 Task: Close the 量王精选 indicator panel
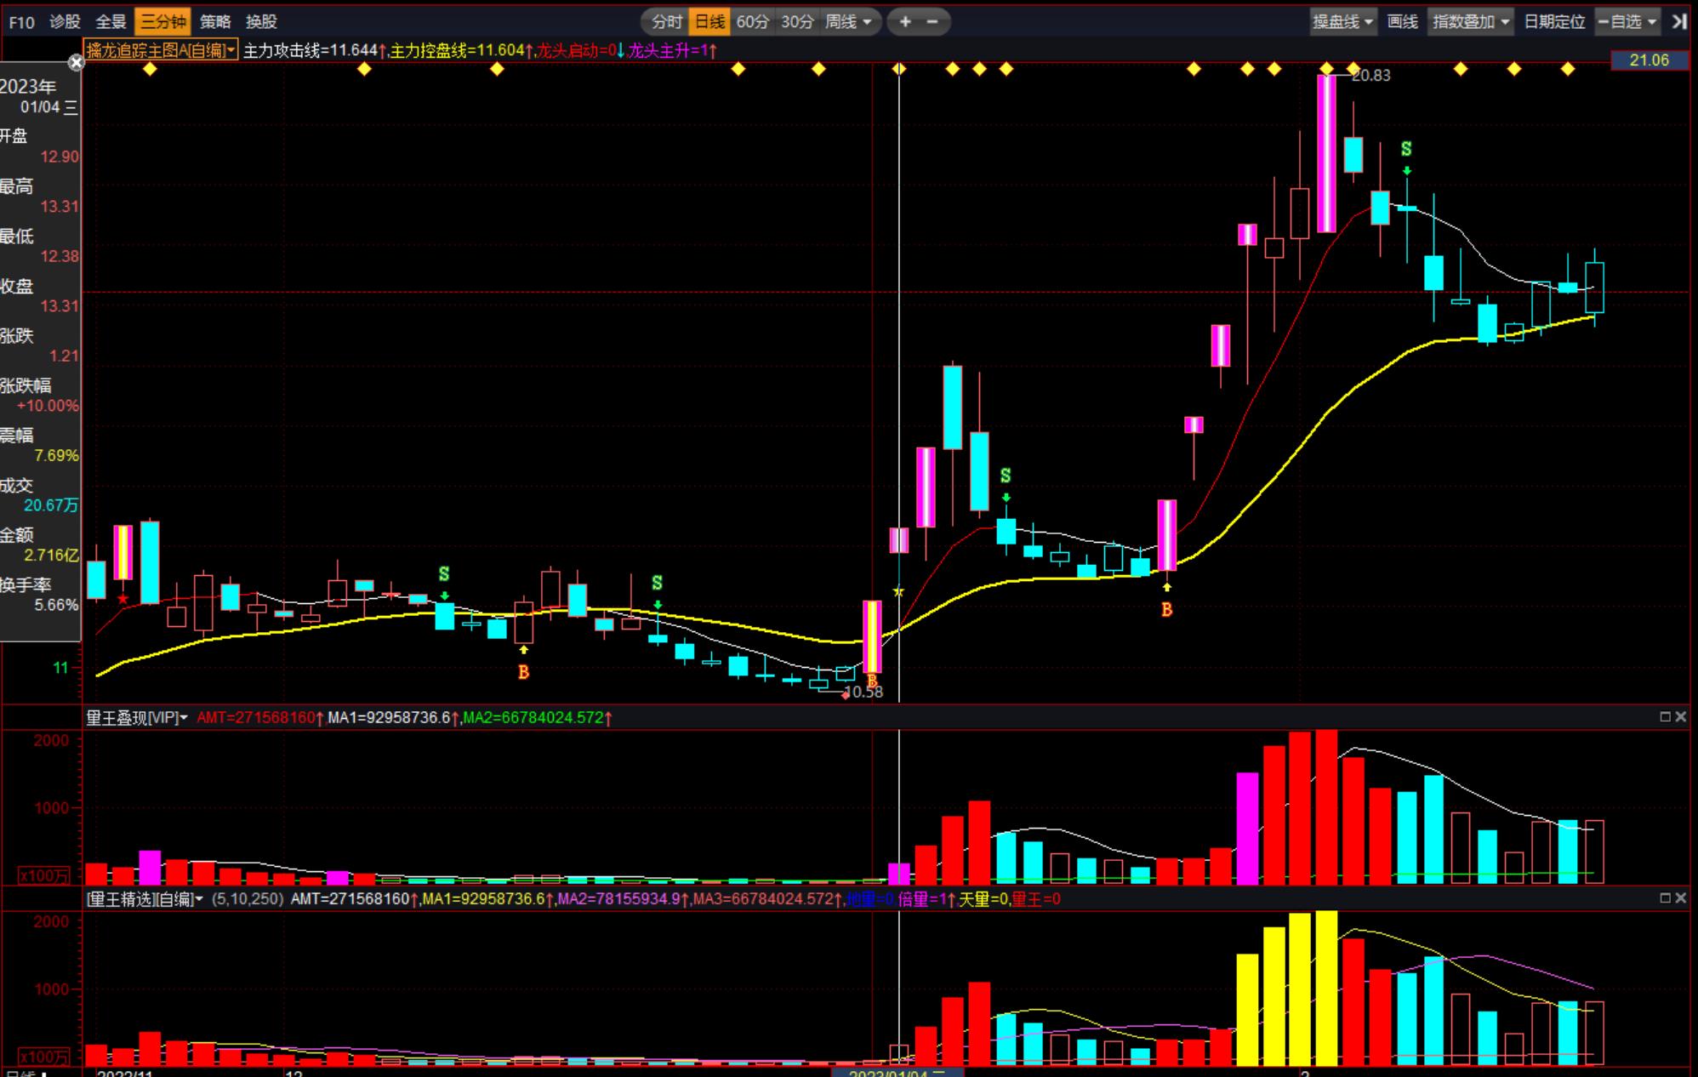1680,898
